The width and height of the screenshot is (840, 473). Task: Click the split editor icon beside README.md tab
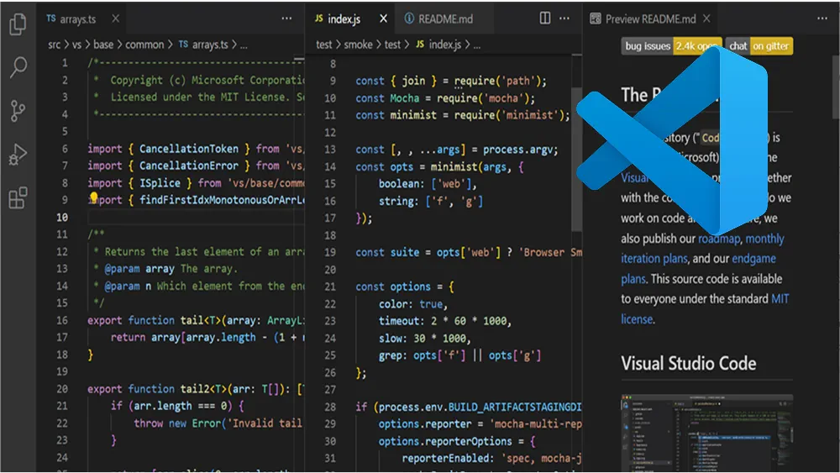[545, 18]
